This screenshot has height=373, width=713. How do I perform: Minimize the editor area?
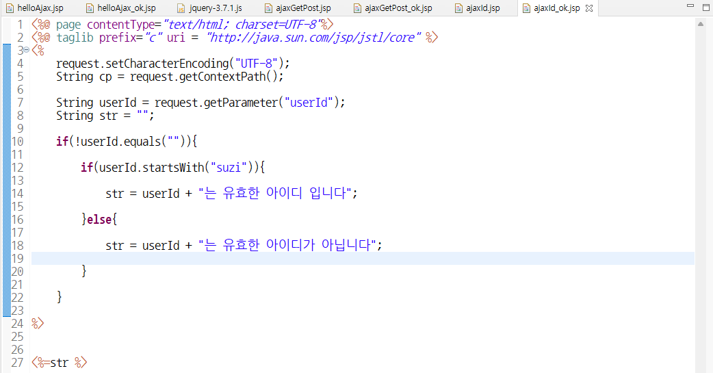click(x=690, y=6)
